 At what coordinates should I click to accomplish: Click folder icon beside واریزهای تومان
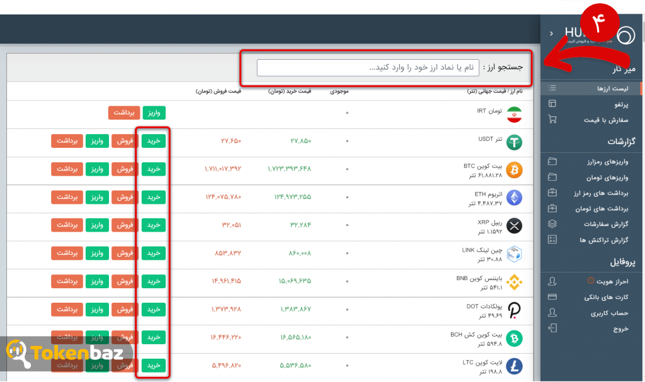pos(552,177)
